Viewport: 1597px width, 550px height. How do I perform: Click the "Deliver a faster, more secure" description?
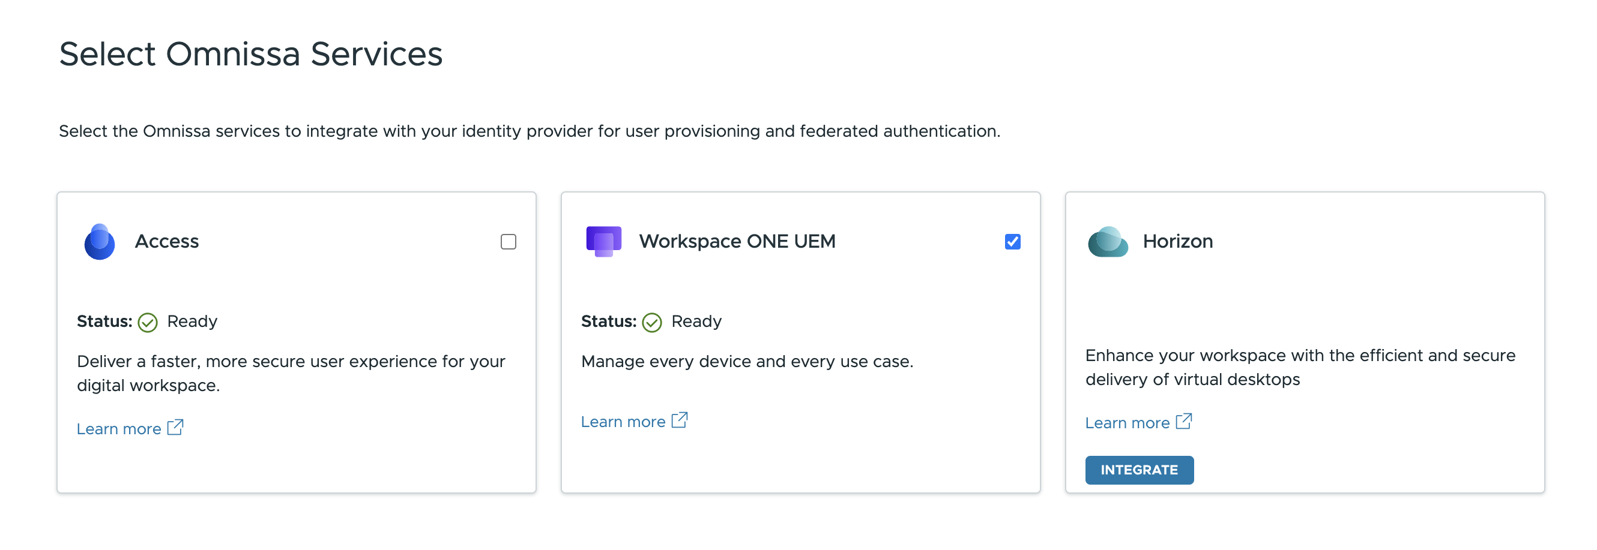click(291, 374)
